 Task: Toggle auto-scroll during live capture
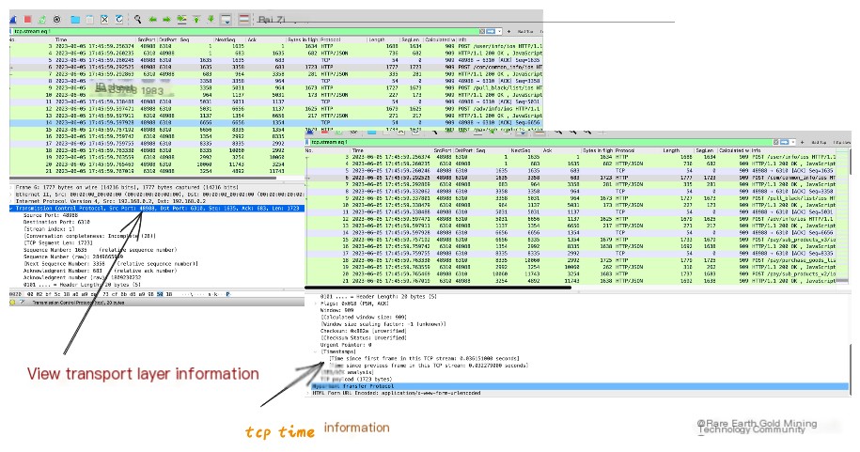pos(226,19)
